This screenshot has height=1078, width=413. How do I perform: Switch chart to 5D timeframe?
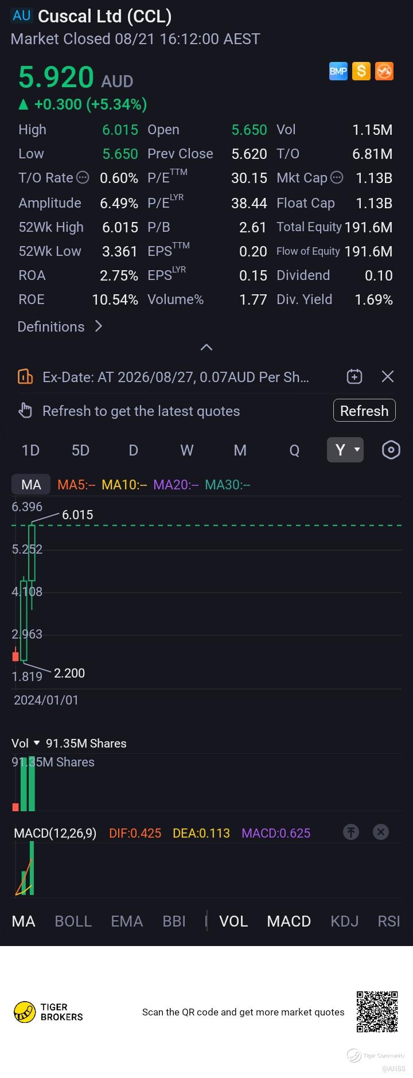(80, 450)
